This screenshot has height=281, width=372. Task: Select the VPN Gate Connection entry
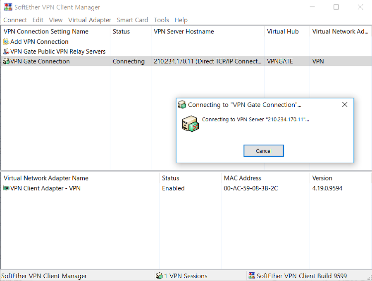[x=40, y=61]
